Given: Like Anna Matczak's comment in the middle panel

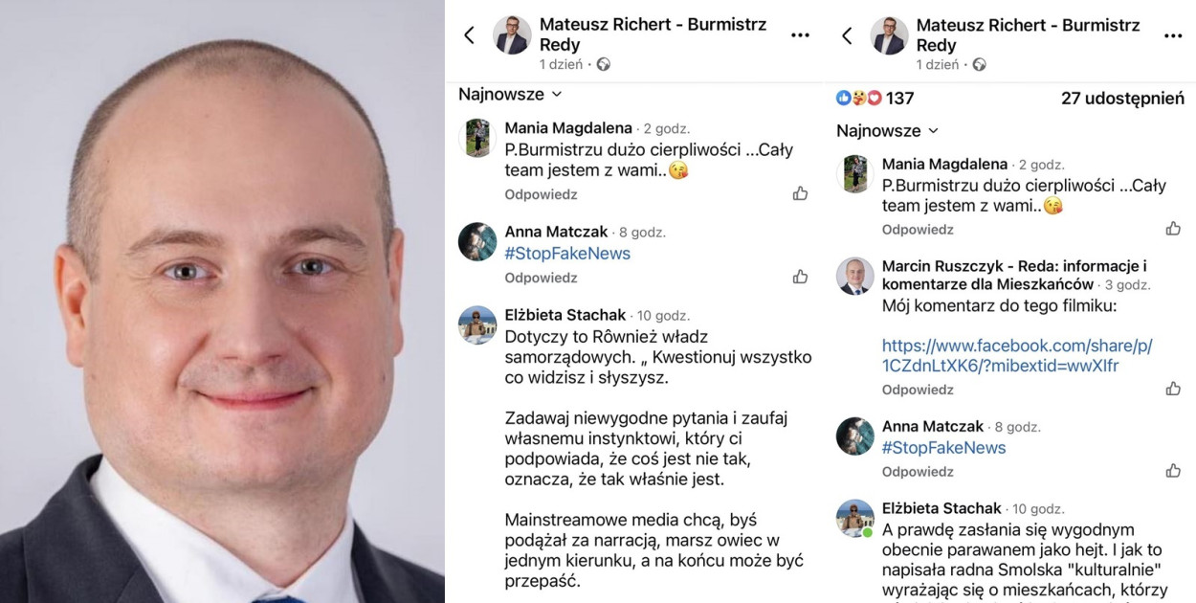Looking at the screenshot, I should point(800,277).
